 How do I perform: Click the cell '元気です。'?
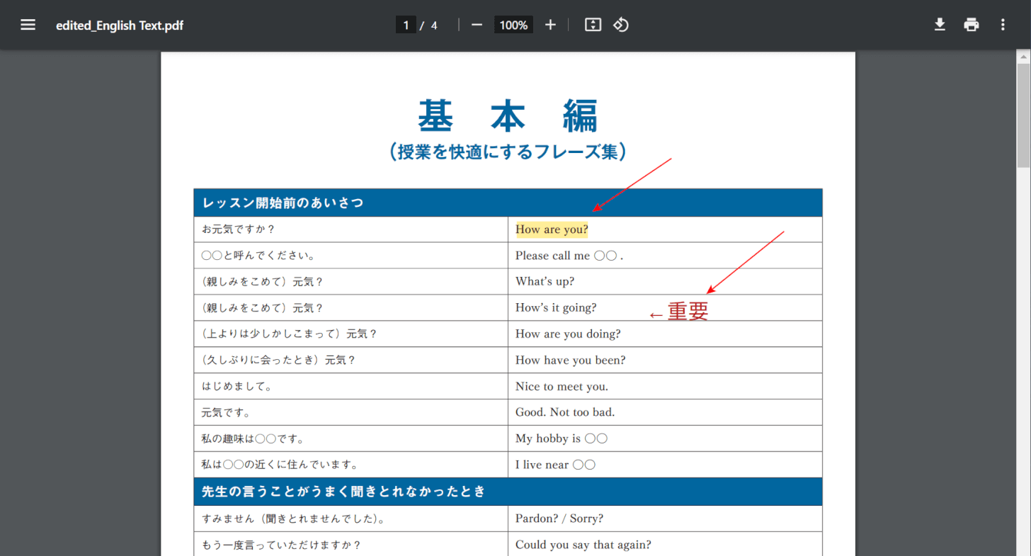(x=351, y=412)
